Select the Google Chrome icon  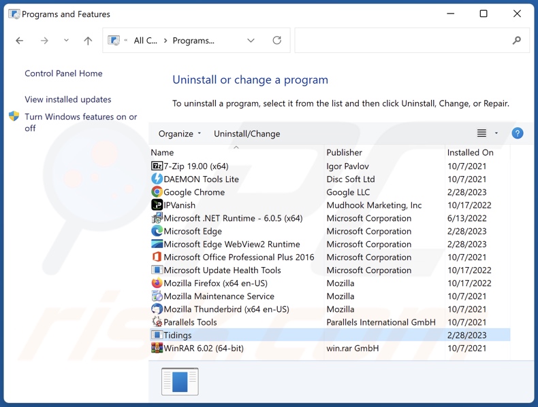(157, 192)
